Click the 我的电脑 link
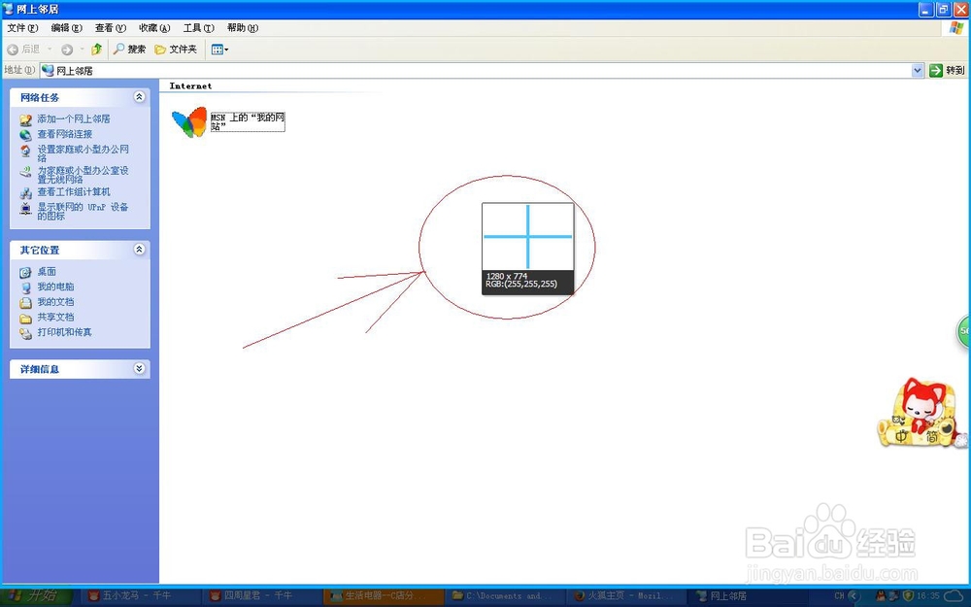 pos(55,287)
